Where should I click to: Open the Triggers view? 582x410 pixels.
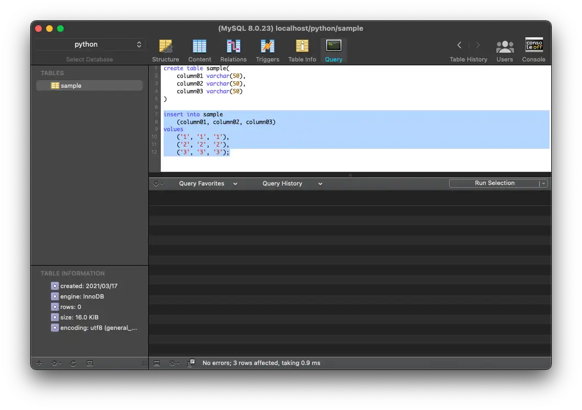tap(267, 51)
